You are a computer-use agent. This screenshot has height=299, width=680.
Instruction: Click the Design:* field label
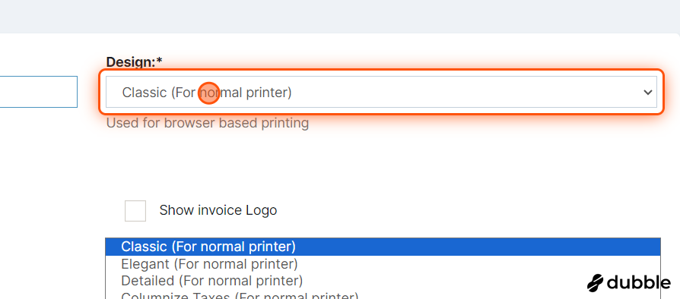tap(134, 62)
